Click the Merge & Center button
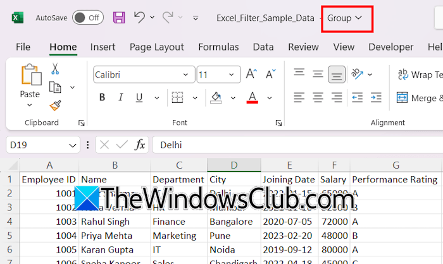The image size is (443, 264). tap(420, 98)
